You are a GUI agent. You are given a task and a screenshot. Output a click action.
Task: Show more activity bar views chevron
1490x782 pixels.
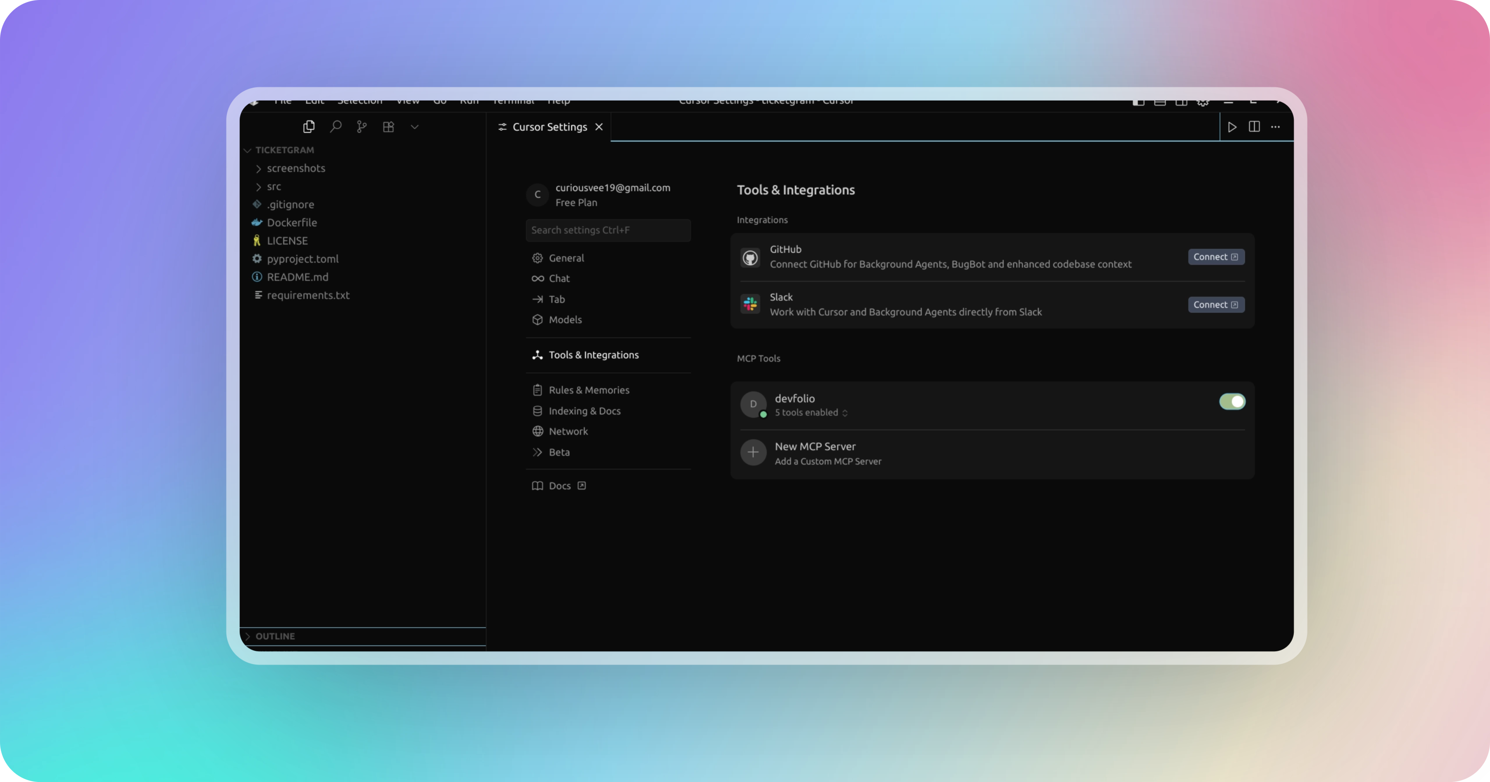pyautogui.click(x=415, y=127)
